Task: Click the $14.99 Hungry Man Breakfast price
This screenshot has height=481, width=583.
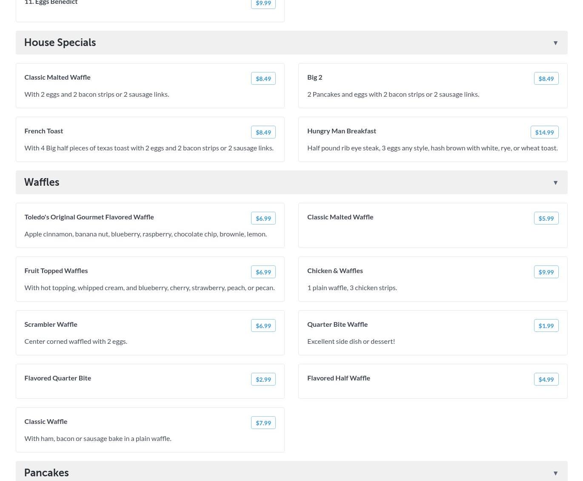Action: point(544,132)
